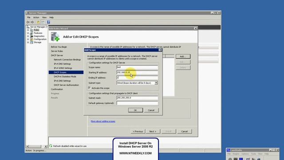Click the Subnet mask field
Image resolution: width=284 pixels, height=160 pixels.
(x=137, y=98)
